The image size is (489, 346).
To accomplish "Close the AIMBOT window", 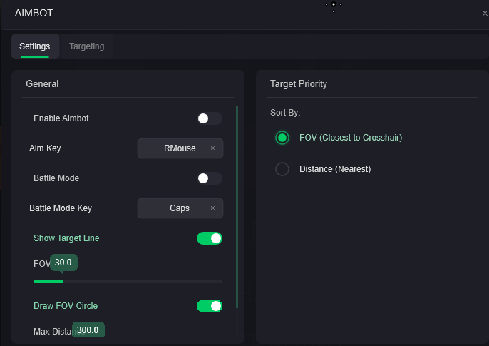I will (x=485, y=13).
